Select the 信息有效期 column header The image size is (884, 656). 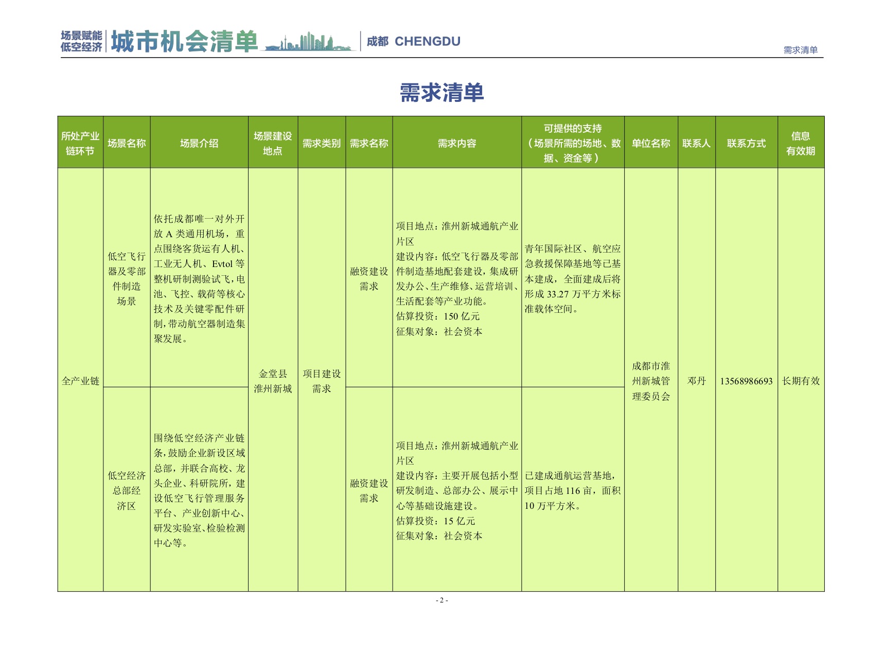coord(801,143)
